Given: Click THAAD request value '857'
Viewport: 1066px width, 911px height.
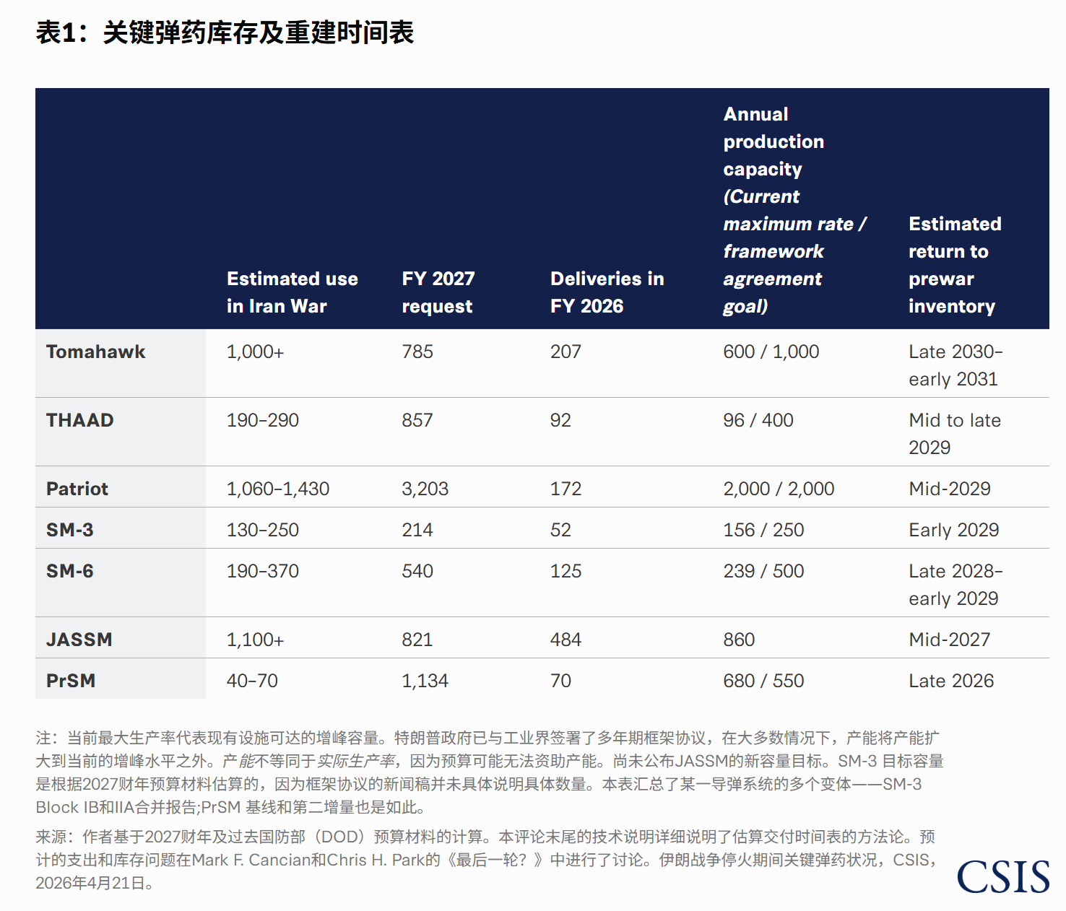Looking at the screenshot, I should coord(417,420).
